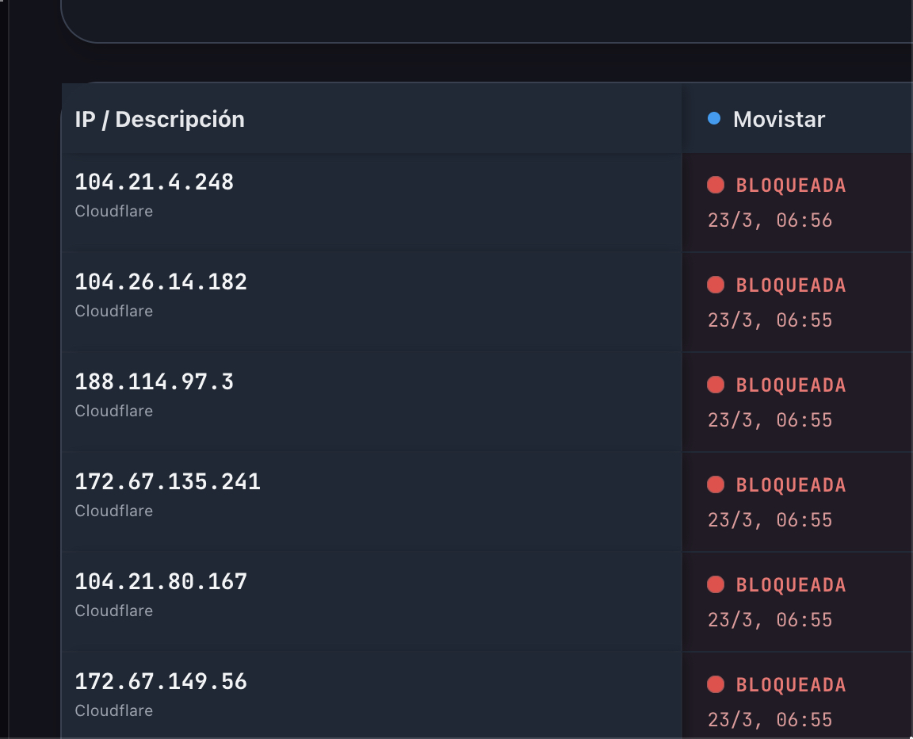Click red status dot for 104.26.14.182

(716, 285)
